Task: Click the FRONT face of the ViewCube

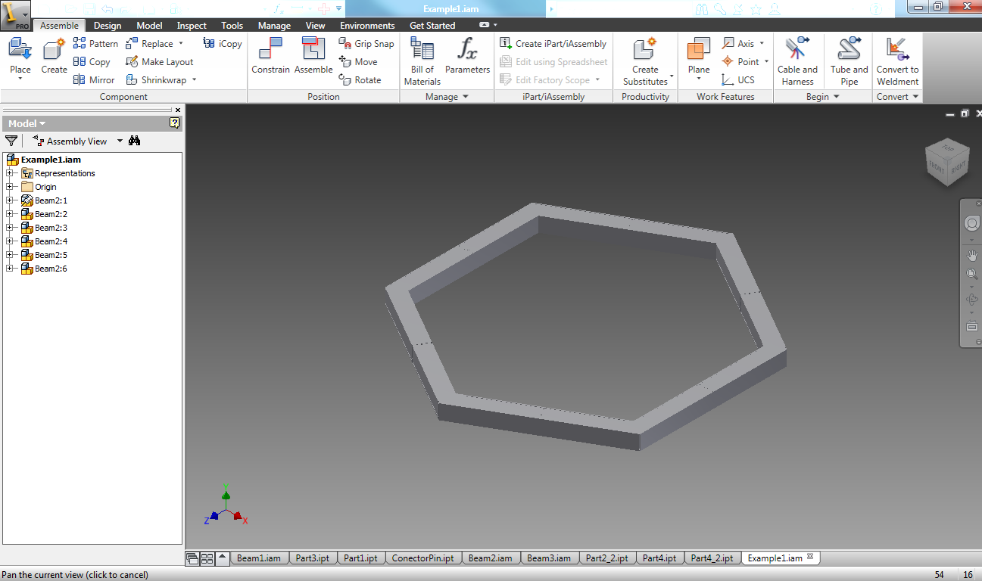Action: [937, 169]
